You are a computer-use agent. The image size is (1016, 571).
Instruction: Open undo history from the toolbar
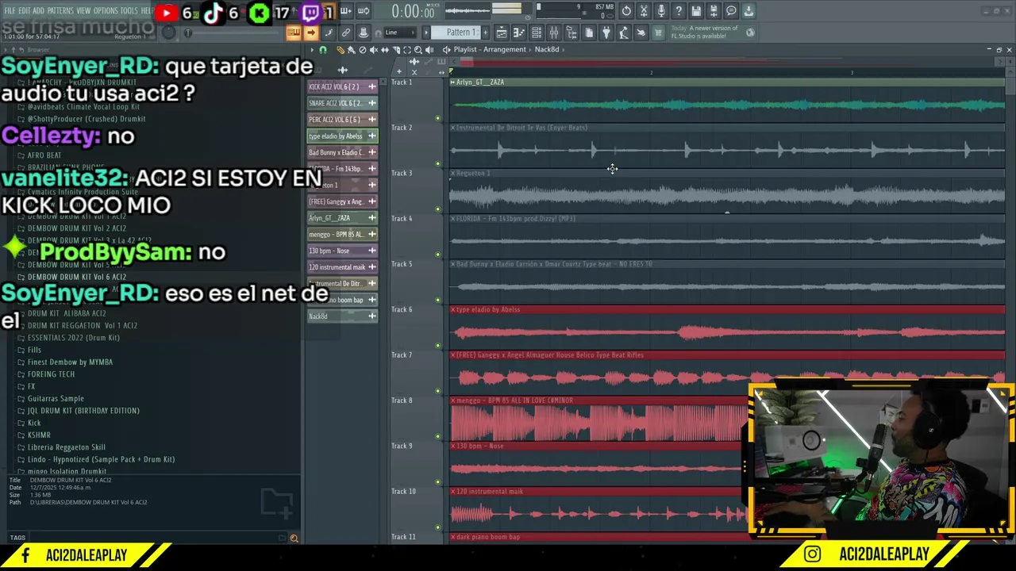pyautogui.click(x=626, y=11)
